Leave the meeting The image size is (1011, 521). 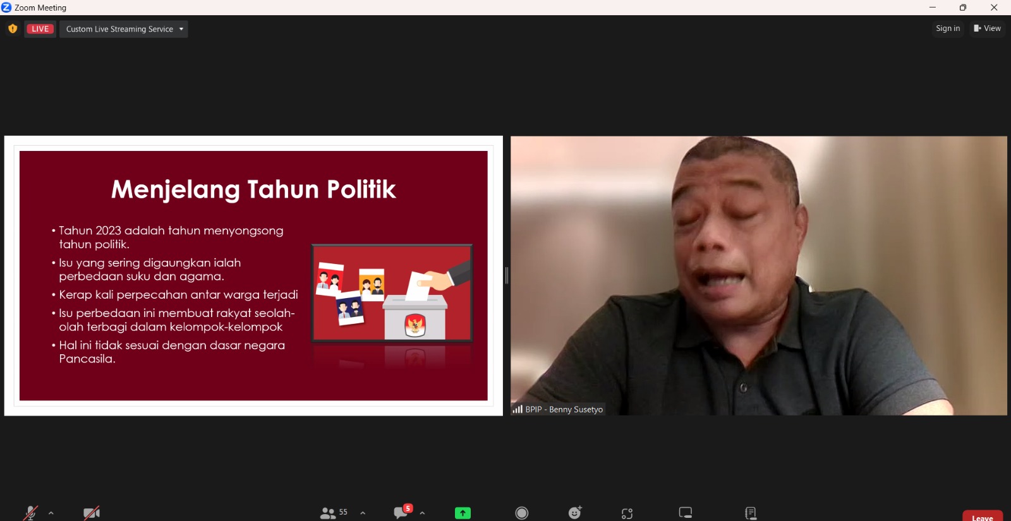click(x=983, y=516)
